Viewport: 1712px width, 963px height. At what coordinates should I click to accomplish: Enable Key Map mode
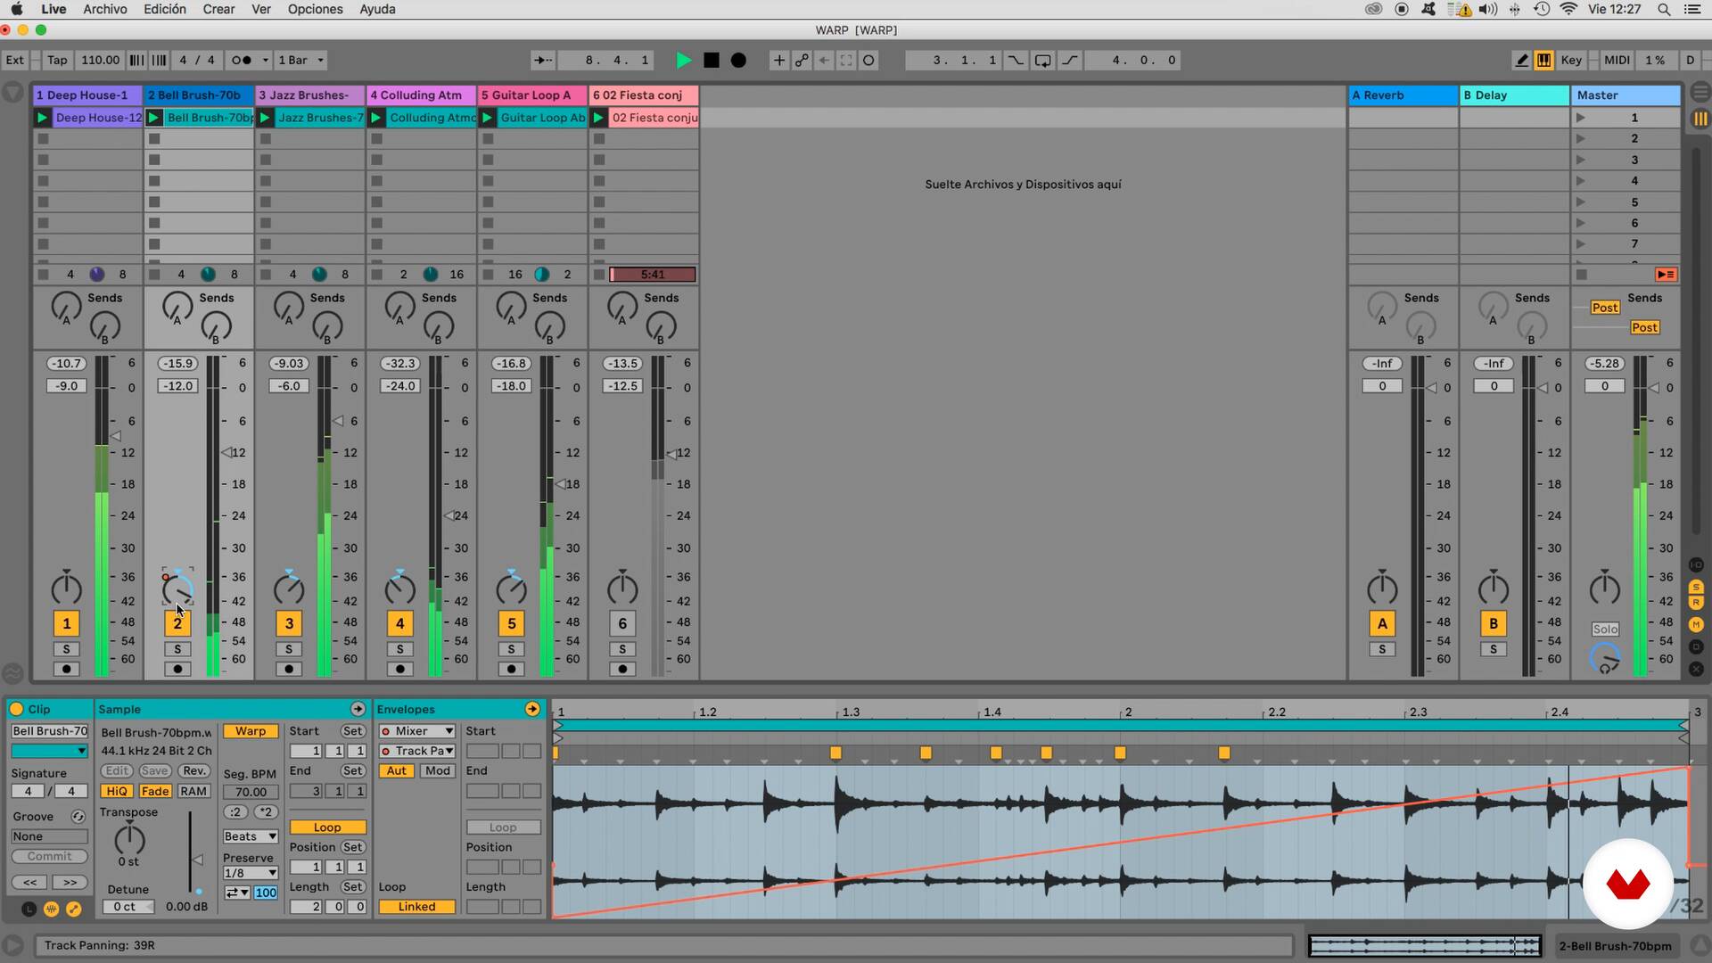(x=1571, y=60)
